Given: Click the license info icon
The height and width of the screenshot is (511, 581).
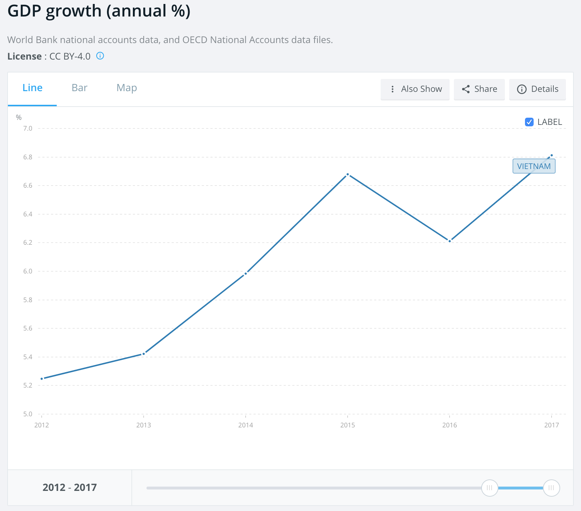Looking at the screenshot, I should 100,56.
